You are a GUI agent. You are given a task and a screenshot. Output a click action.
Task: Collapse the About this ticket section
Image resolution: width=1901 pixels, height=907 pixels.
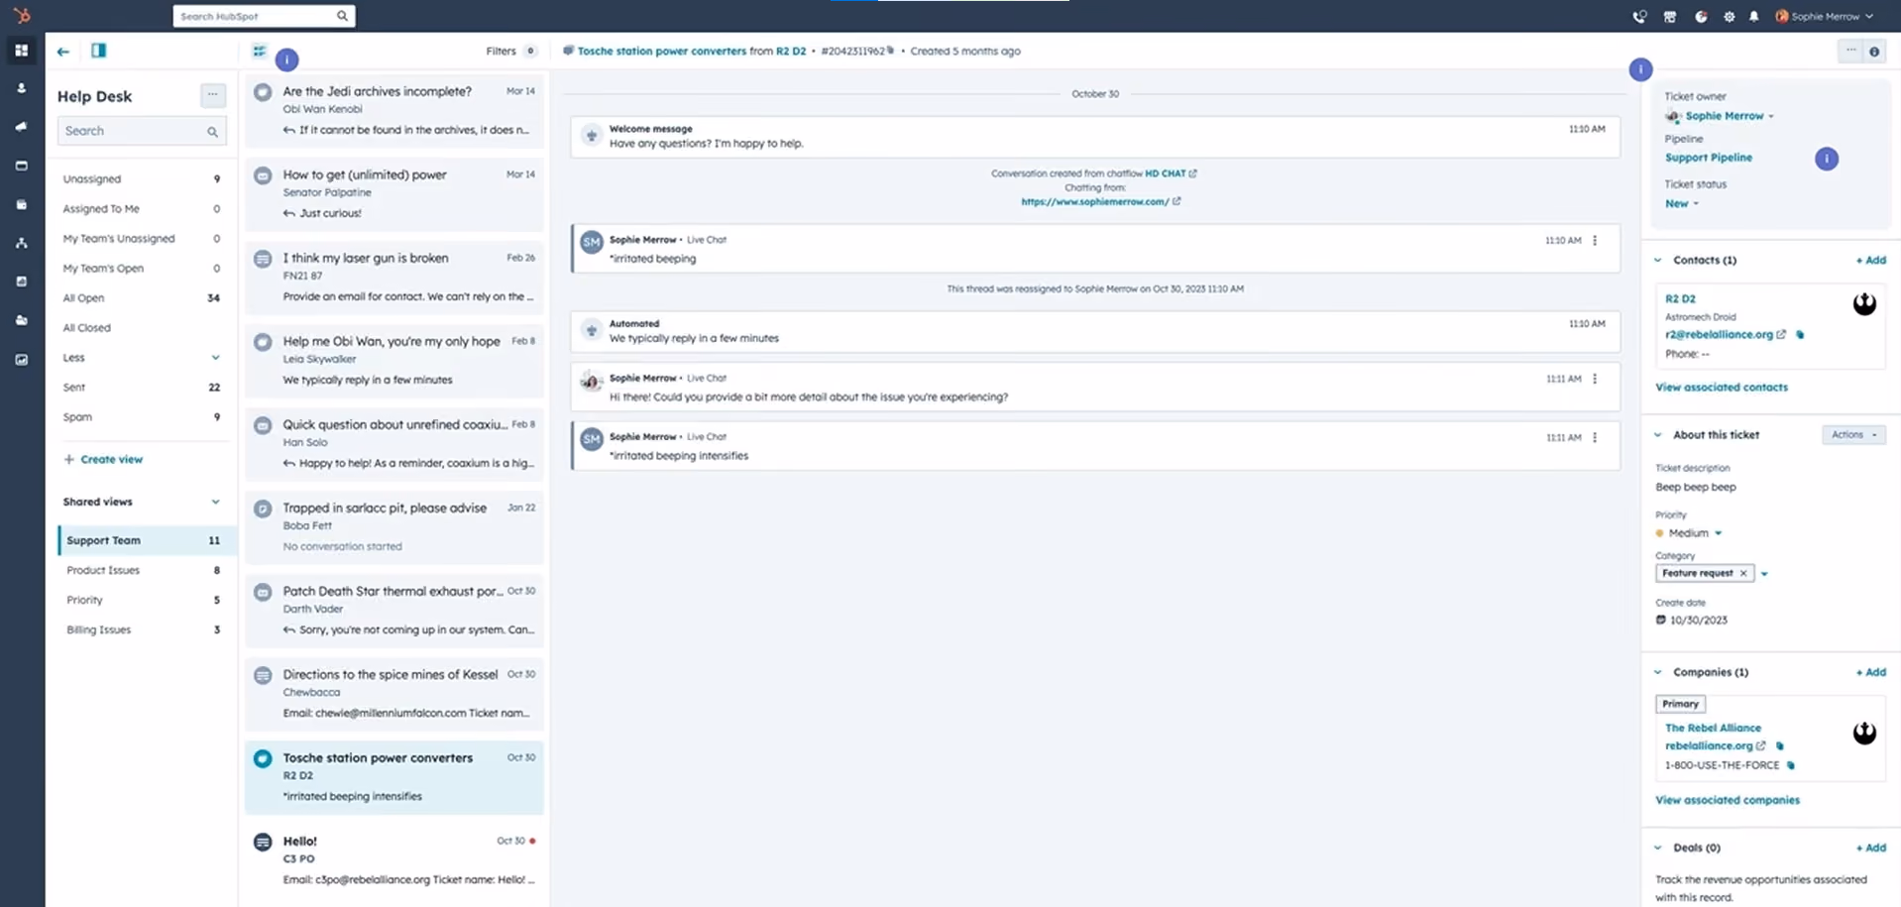(x=1658, y=435)
